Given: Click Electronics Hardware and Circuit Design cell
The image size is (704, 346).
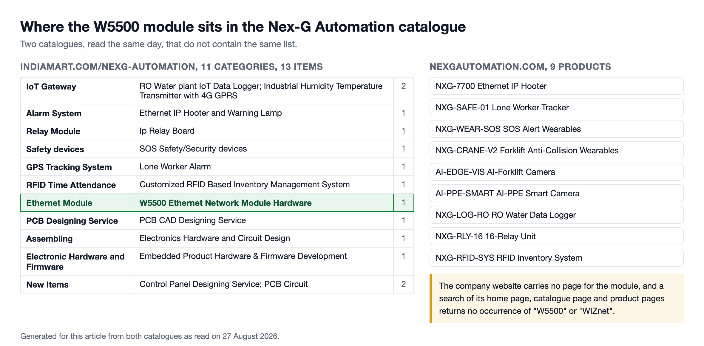Looking at the screenshot, I should pyautogui.click(x=264, y=238).
